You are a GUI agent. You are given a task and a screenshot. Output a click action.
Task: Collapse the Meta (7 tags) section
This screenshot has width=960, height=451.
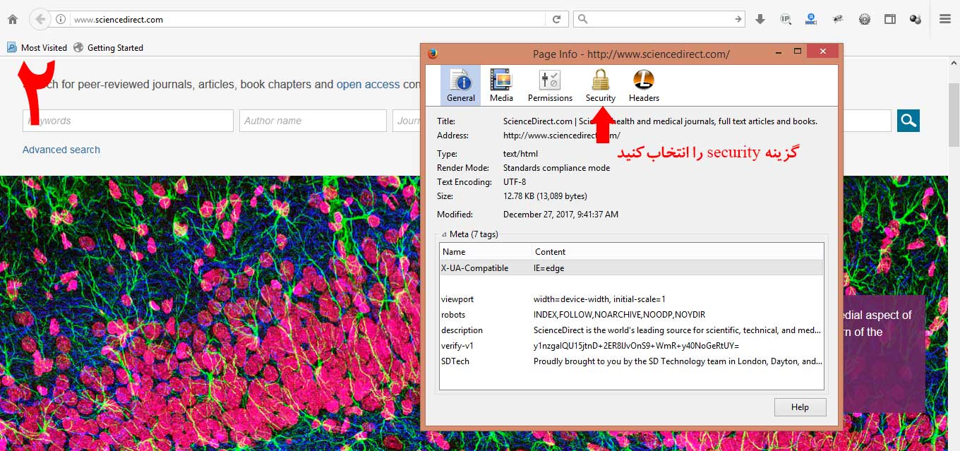pos(444,234)
